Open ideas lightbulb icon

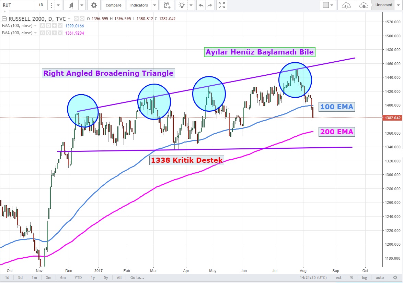click(182, 5)
